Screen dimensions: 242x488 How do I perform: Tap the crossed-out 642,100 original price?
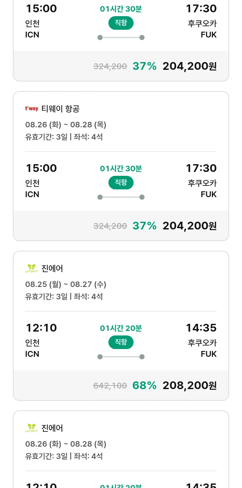[x=110, y=386]
